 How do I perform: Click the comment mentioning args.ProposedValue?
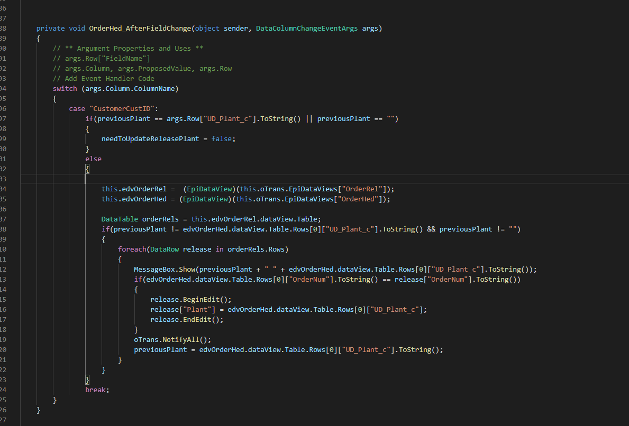[142, 69]
